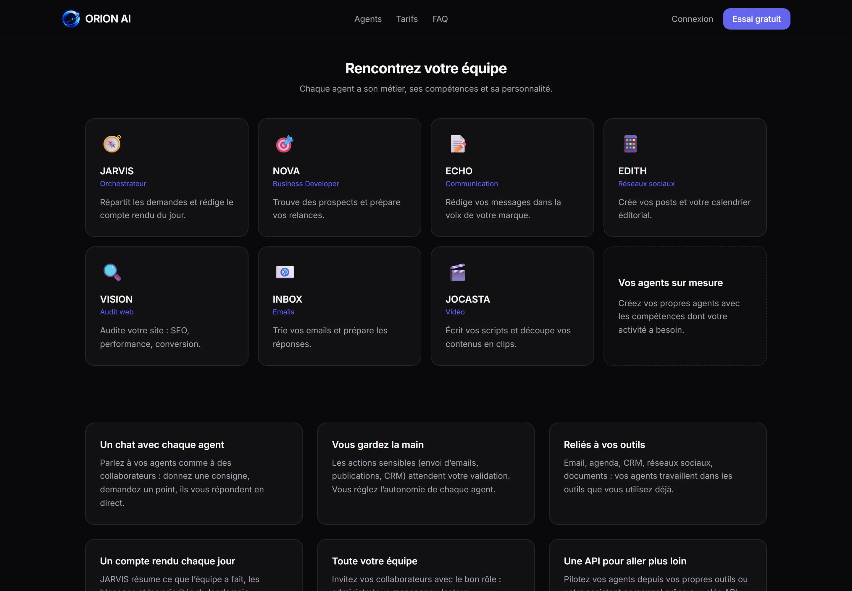Screen dimensions: 852x591
Task: Click the Communication role label
Action: point(472,184)
